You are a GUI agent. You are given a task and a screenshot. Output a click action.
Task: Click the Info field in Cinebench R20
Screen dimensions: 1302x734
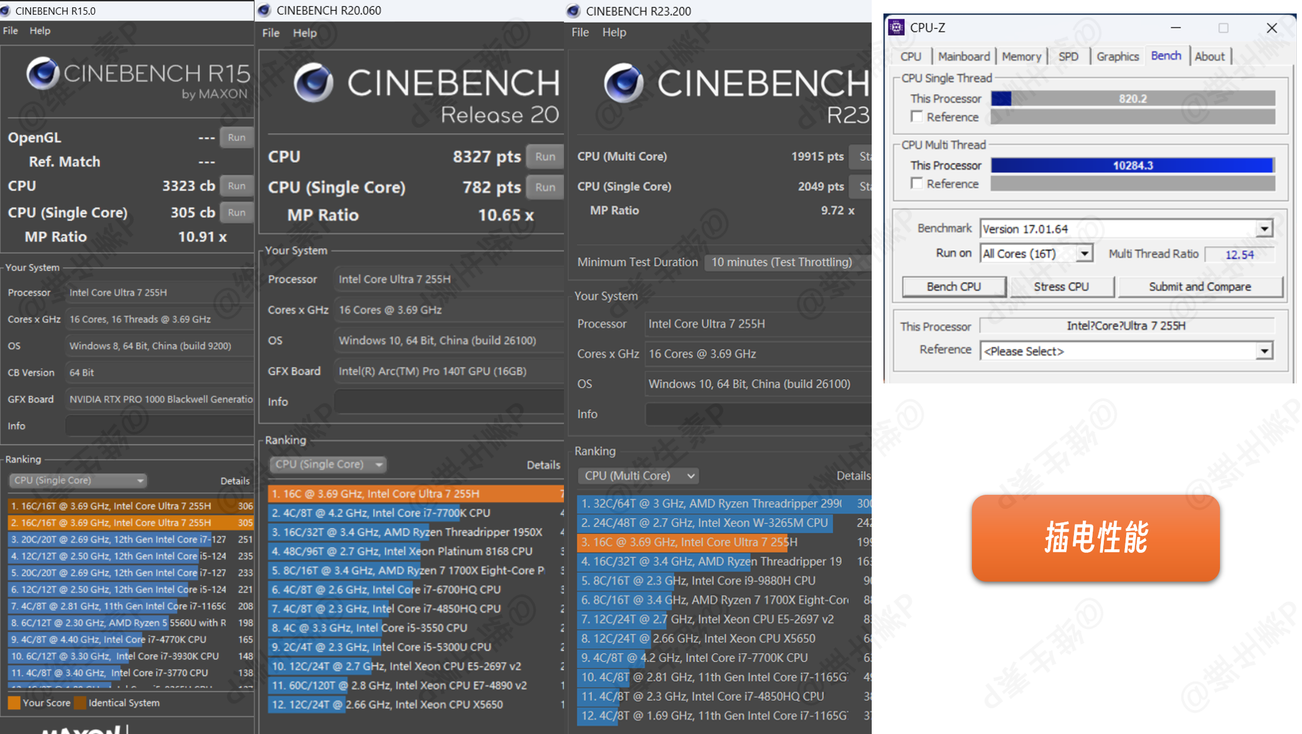[448, 402]
